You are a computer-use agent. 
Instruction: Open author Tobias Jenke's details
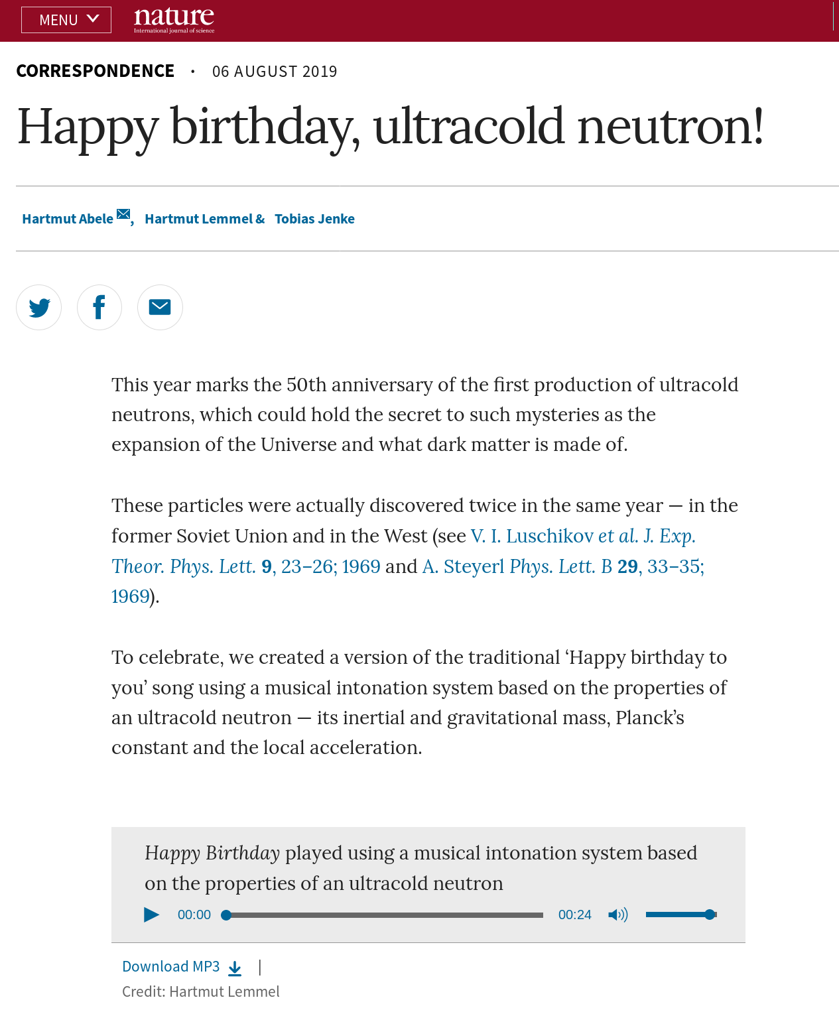click(314, 219)
